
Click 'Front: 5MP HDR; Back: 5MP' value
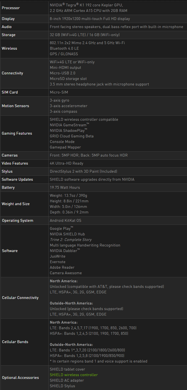pos(89,155)
